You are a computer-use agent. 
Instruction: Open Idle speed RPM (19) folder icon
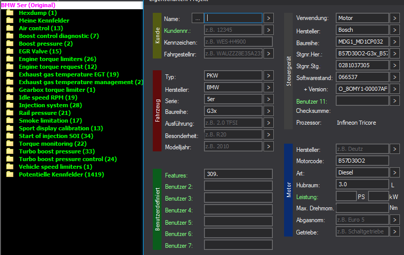coord(10,97)
